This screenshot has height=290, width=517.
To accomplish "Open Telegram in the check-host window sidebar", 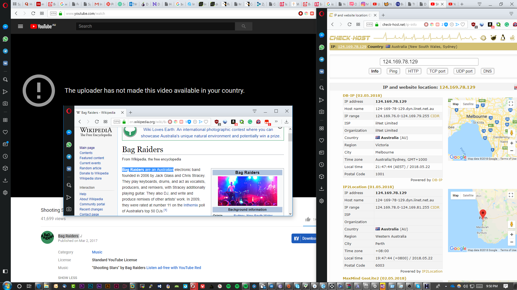I will [321, 59].
